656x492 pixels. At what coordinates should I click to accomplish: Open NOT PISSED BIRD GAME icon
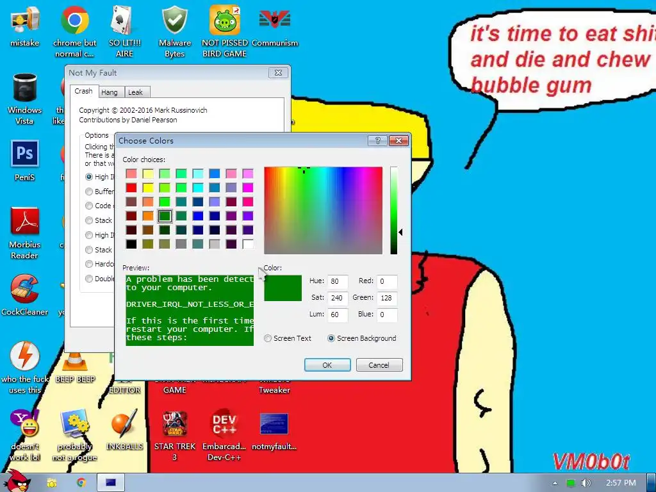(x=225, y=31)
